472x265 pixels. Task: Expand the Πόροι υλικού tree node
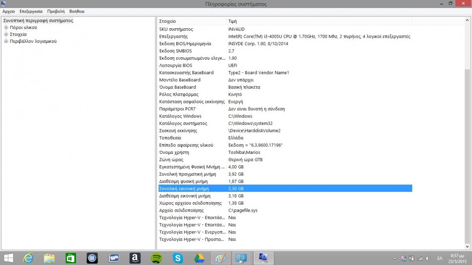pos(6,27)
